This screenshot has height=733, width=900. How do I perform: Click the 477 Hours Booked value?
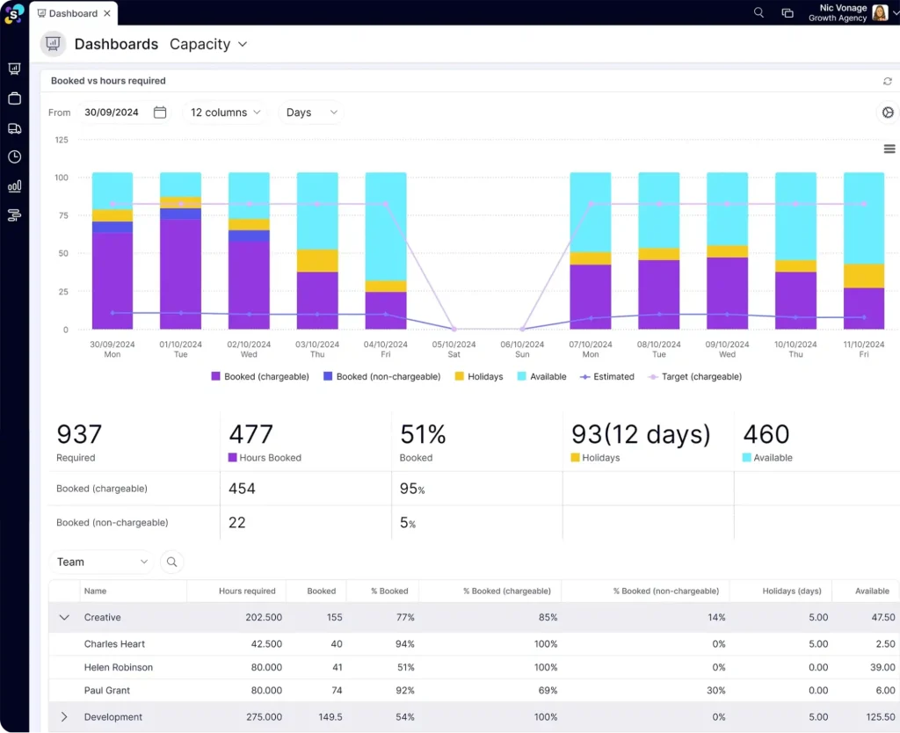(250, 434)
